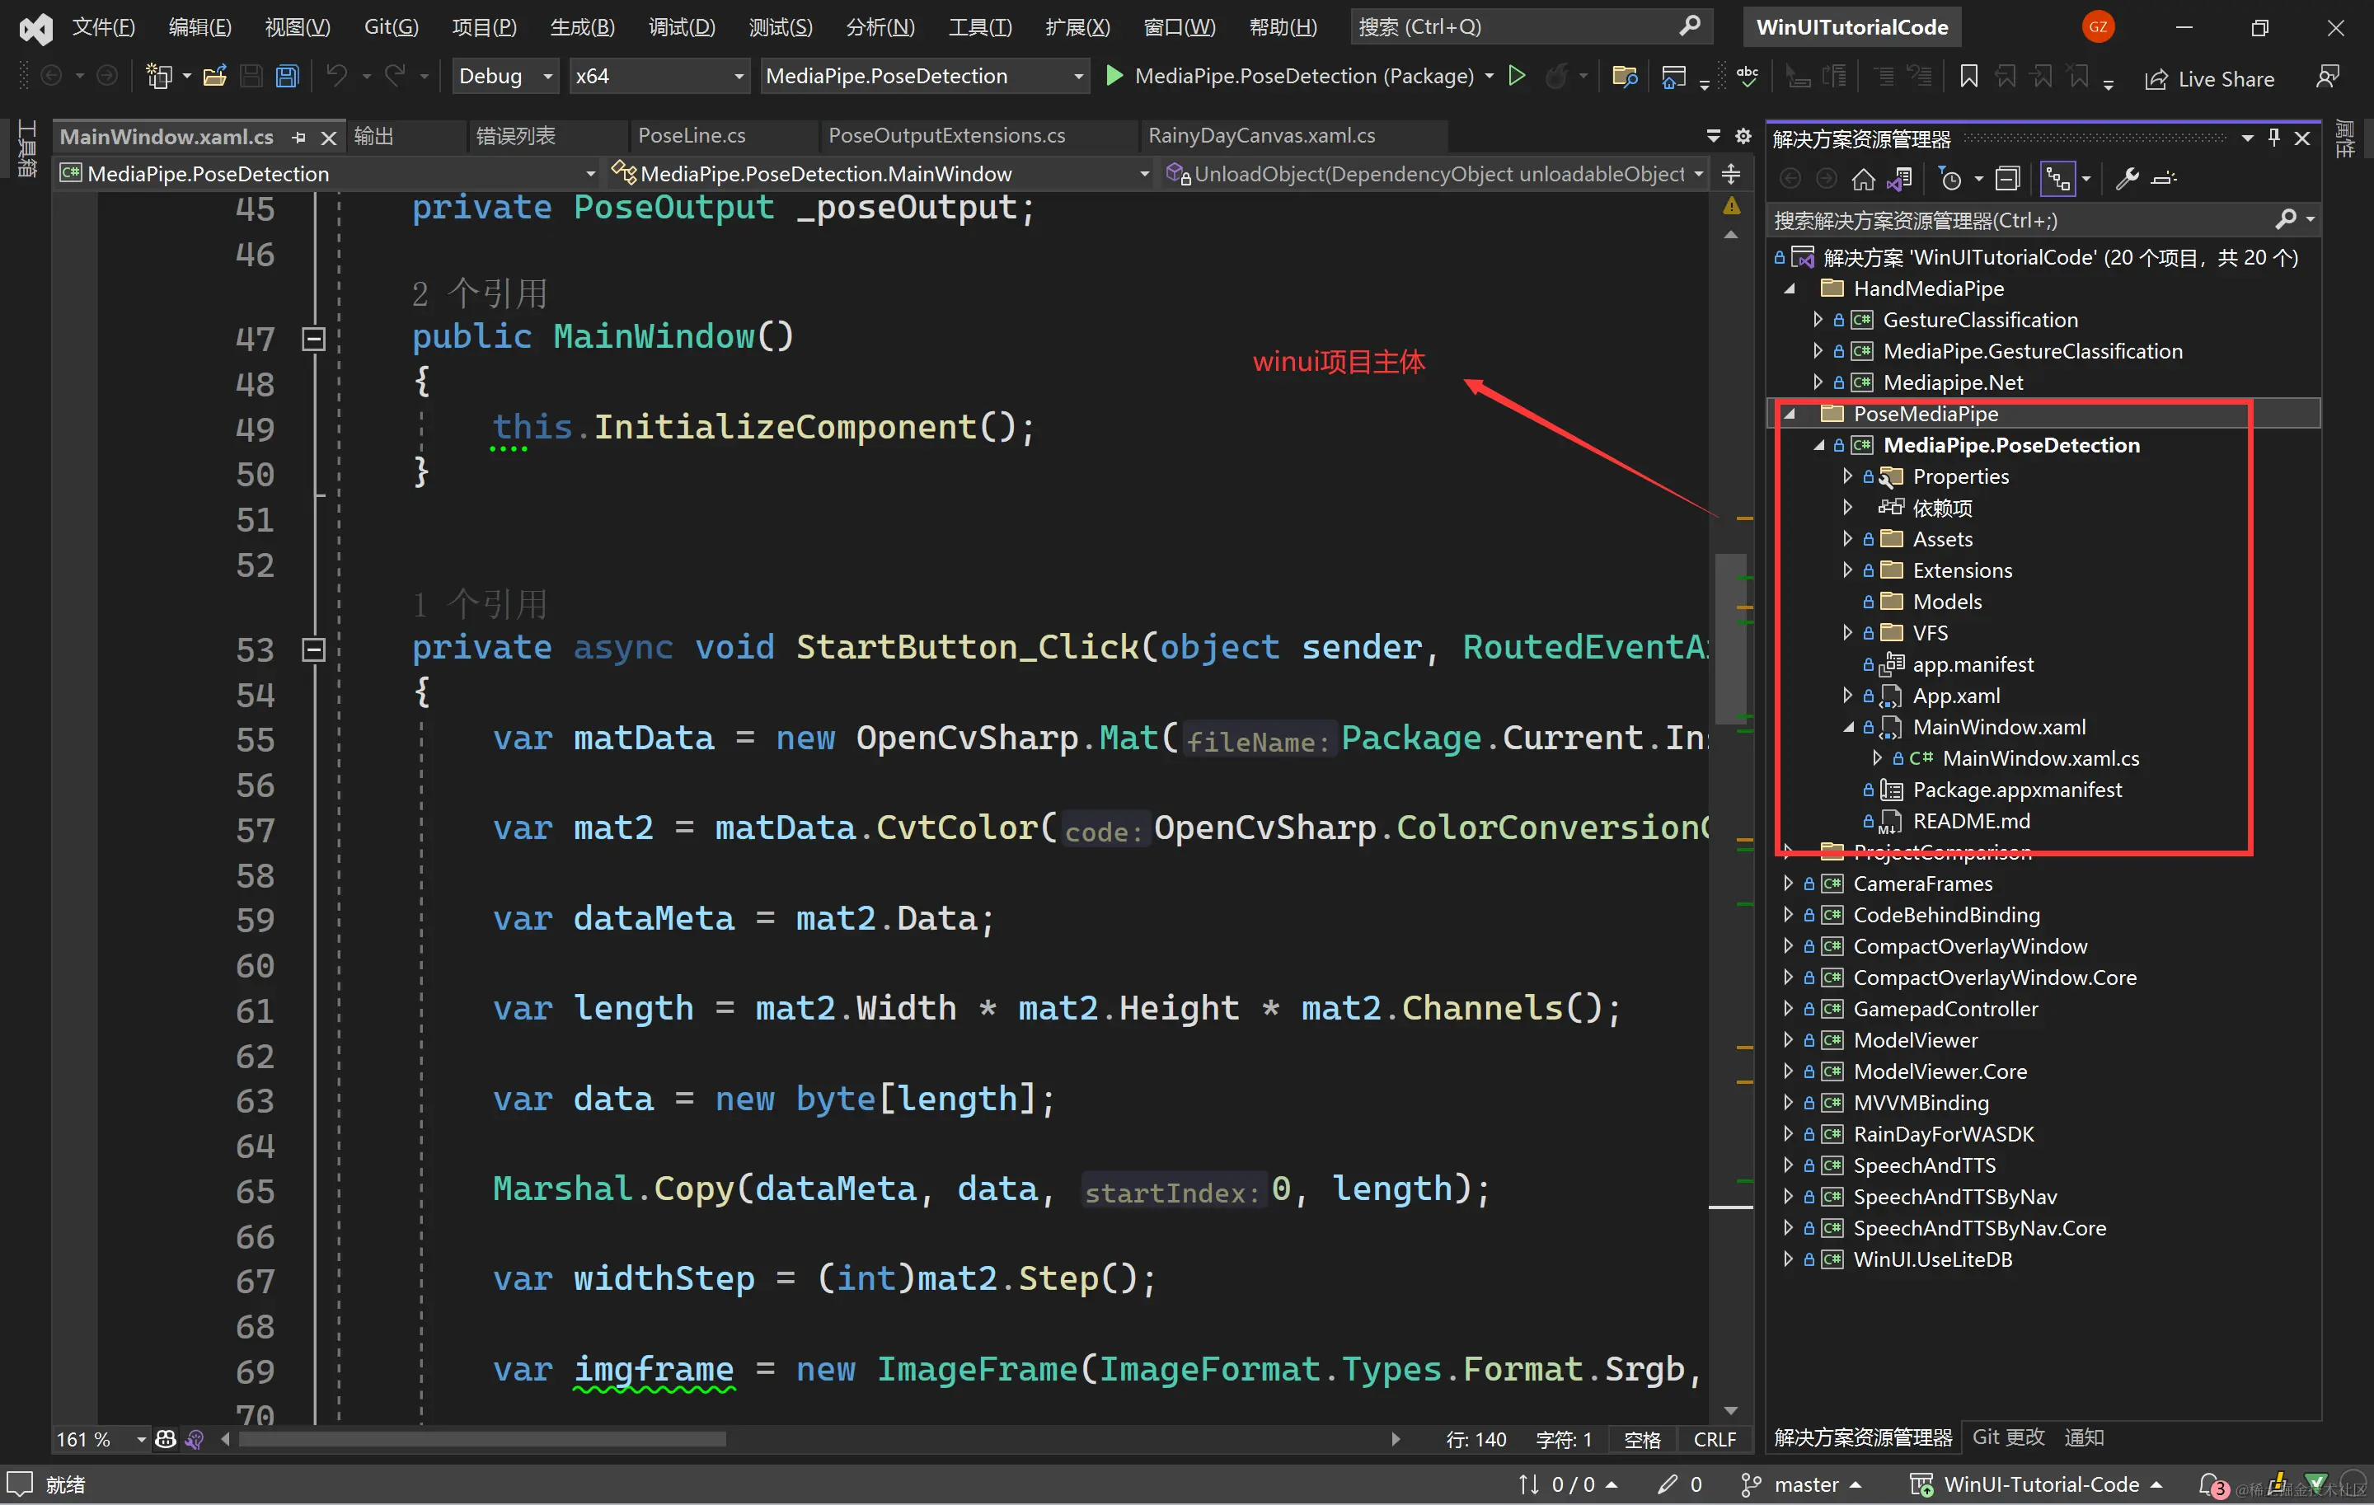
Task: Switch to the PoseLine.cs tab
Action: click(691, 136)
